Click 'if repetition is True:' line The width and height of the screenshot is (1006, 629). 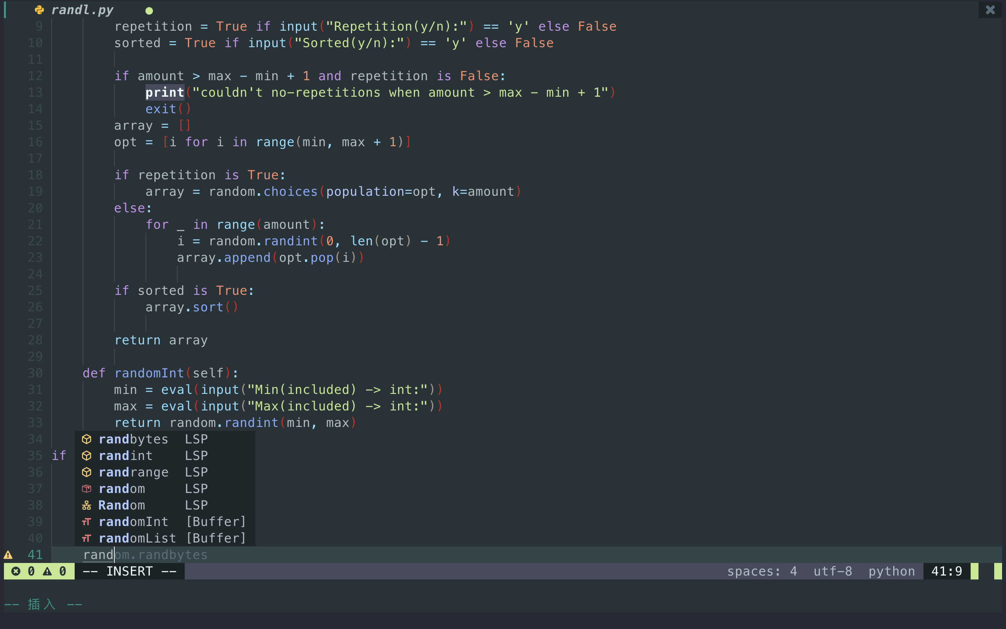200,175
